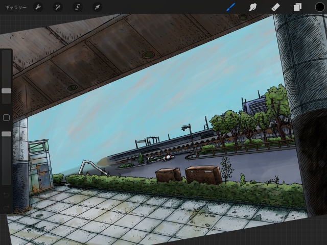
Task: Open the ギャラリー (Gallery) view
Action: click(x=16, y=7)
